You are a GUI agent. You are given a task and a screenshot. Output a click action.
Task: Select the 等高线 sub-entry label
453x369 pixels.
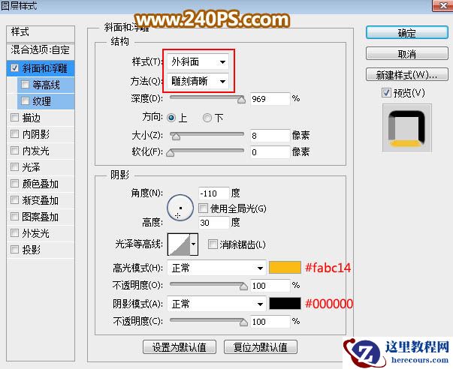tap(46, 85)
